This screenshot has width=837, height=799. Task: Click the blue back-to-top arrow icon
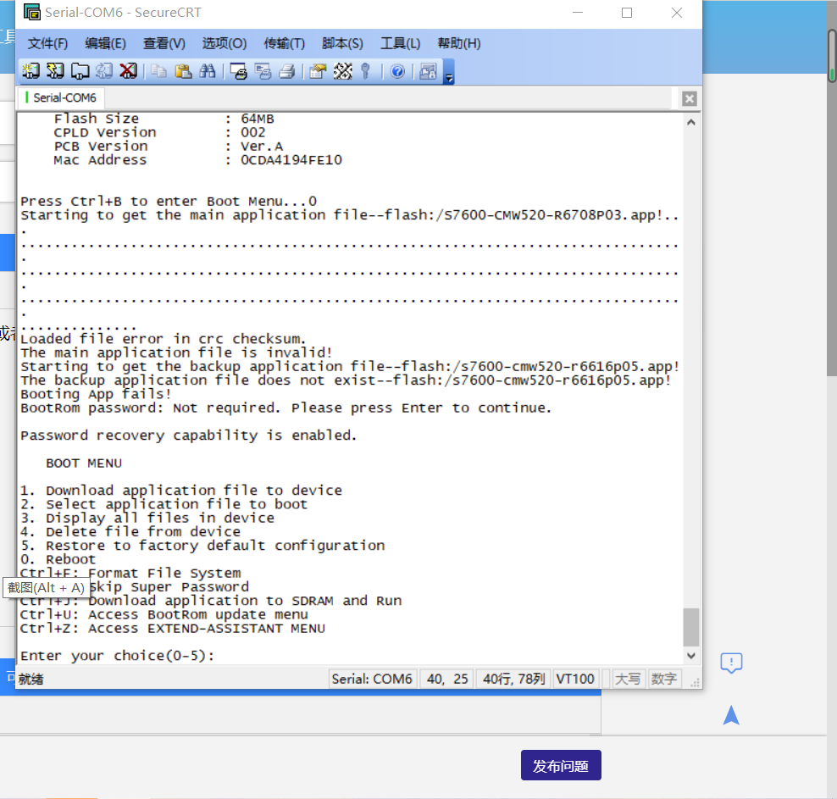(x=731, y=715)
